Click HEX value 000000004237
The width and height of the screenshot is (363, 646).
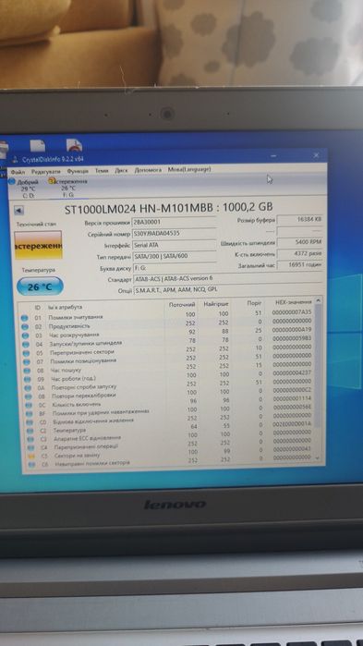tap(292, 372)
